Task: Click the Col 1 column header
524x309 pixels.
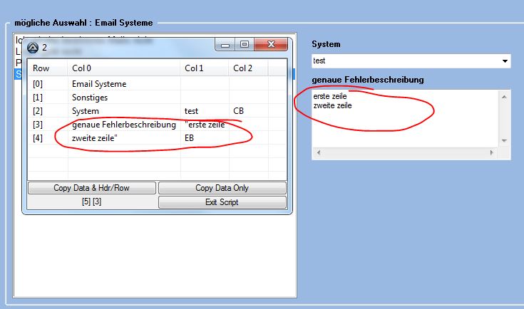Action: [194, 68]
